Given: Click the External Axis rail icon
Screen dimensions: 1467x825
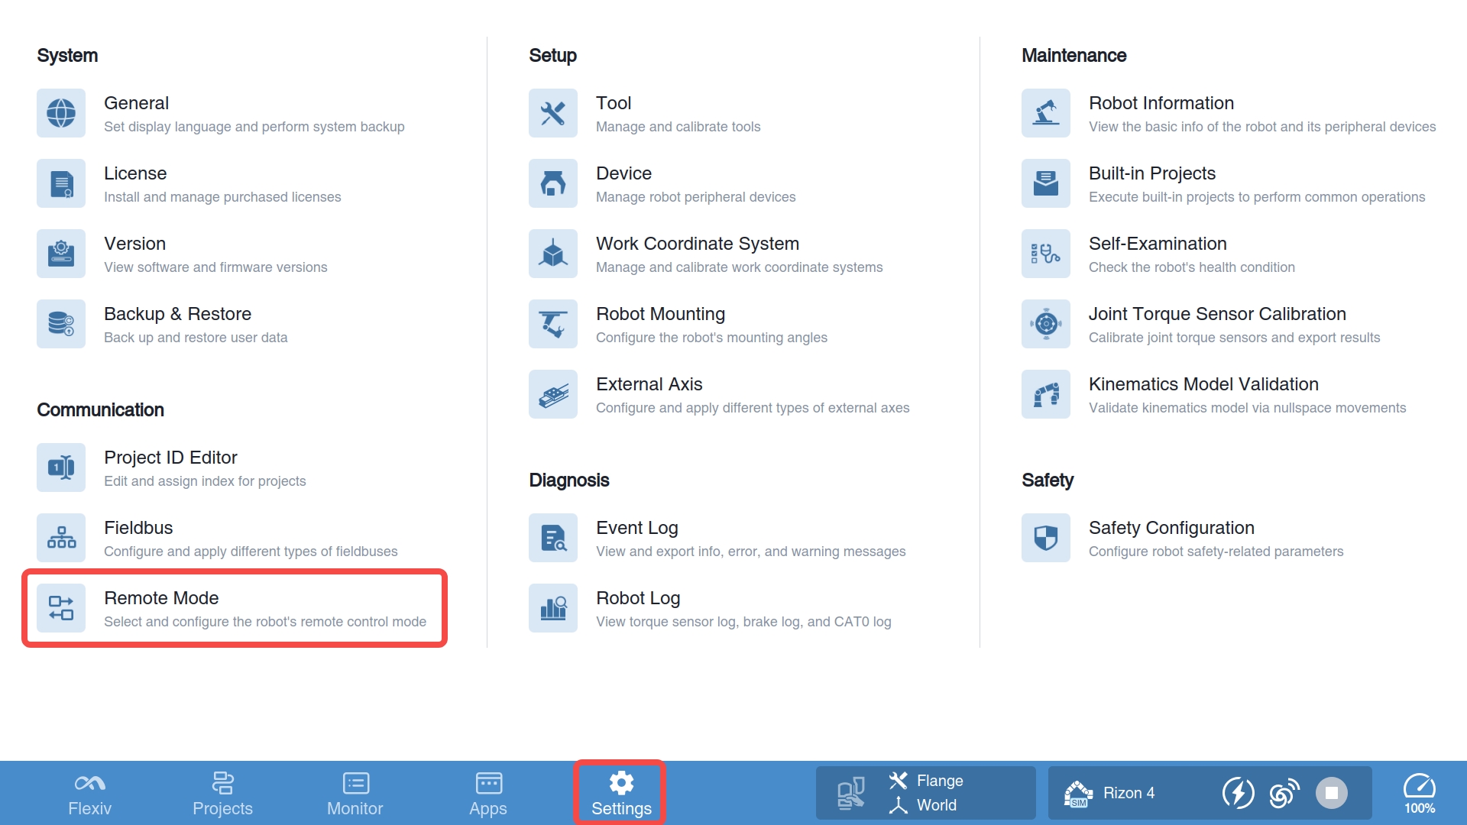Looking at the screenshot, I should [553, 394].
